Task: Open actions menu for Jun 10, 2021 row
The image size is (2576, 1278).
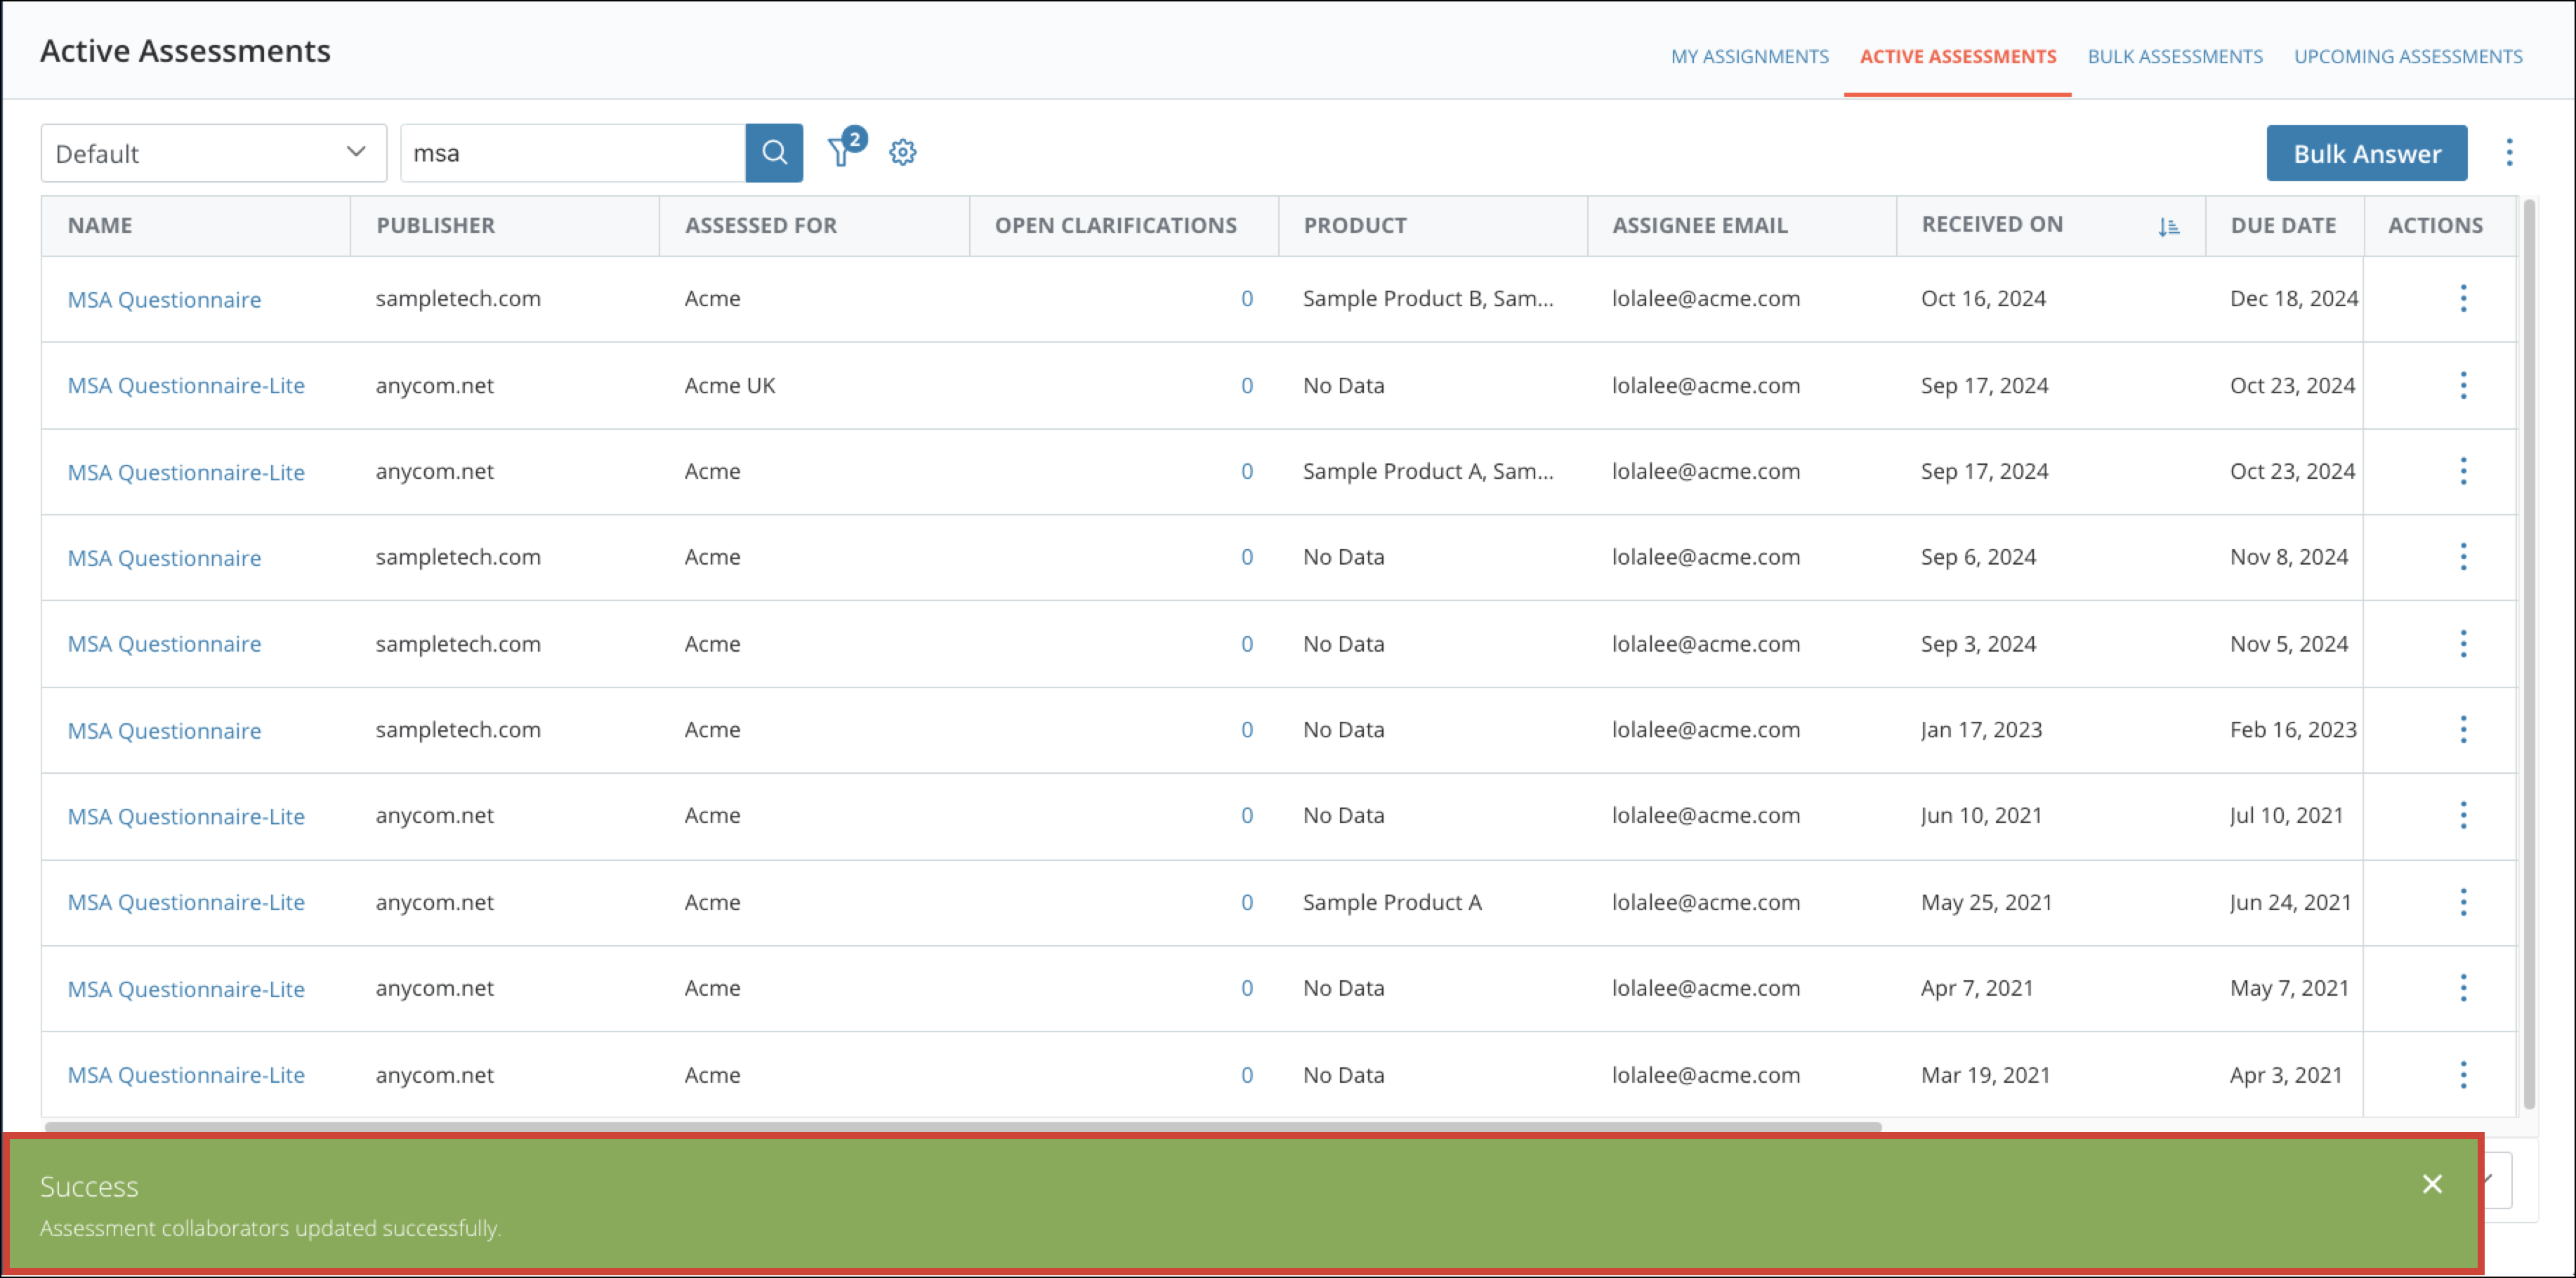Action: tap(2463, 816)
